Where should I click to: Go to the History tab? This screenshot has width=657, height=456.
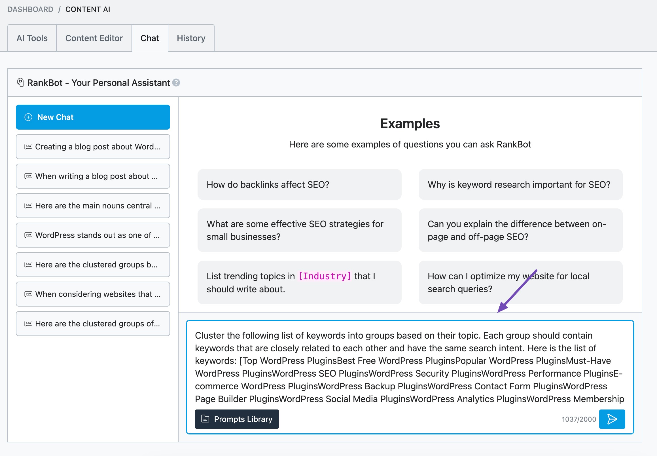[191, 38]
